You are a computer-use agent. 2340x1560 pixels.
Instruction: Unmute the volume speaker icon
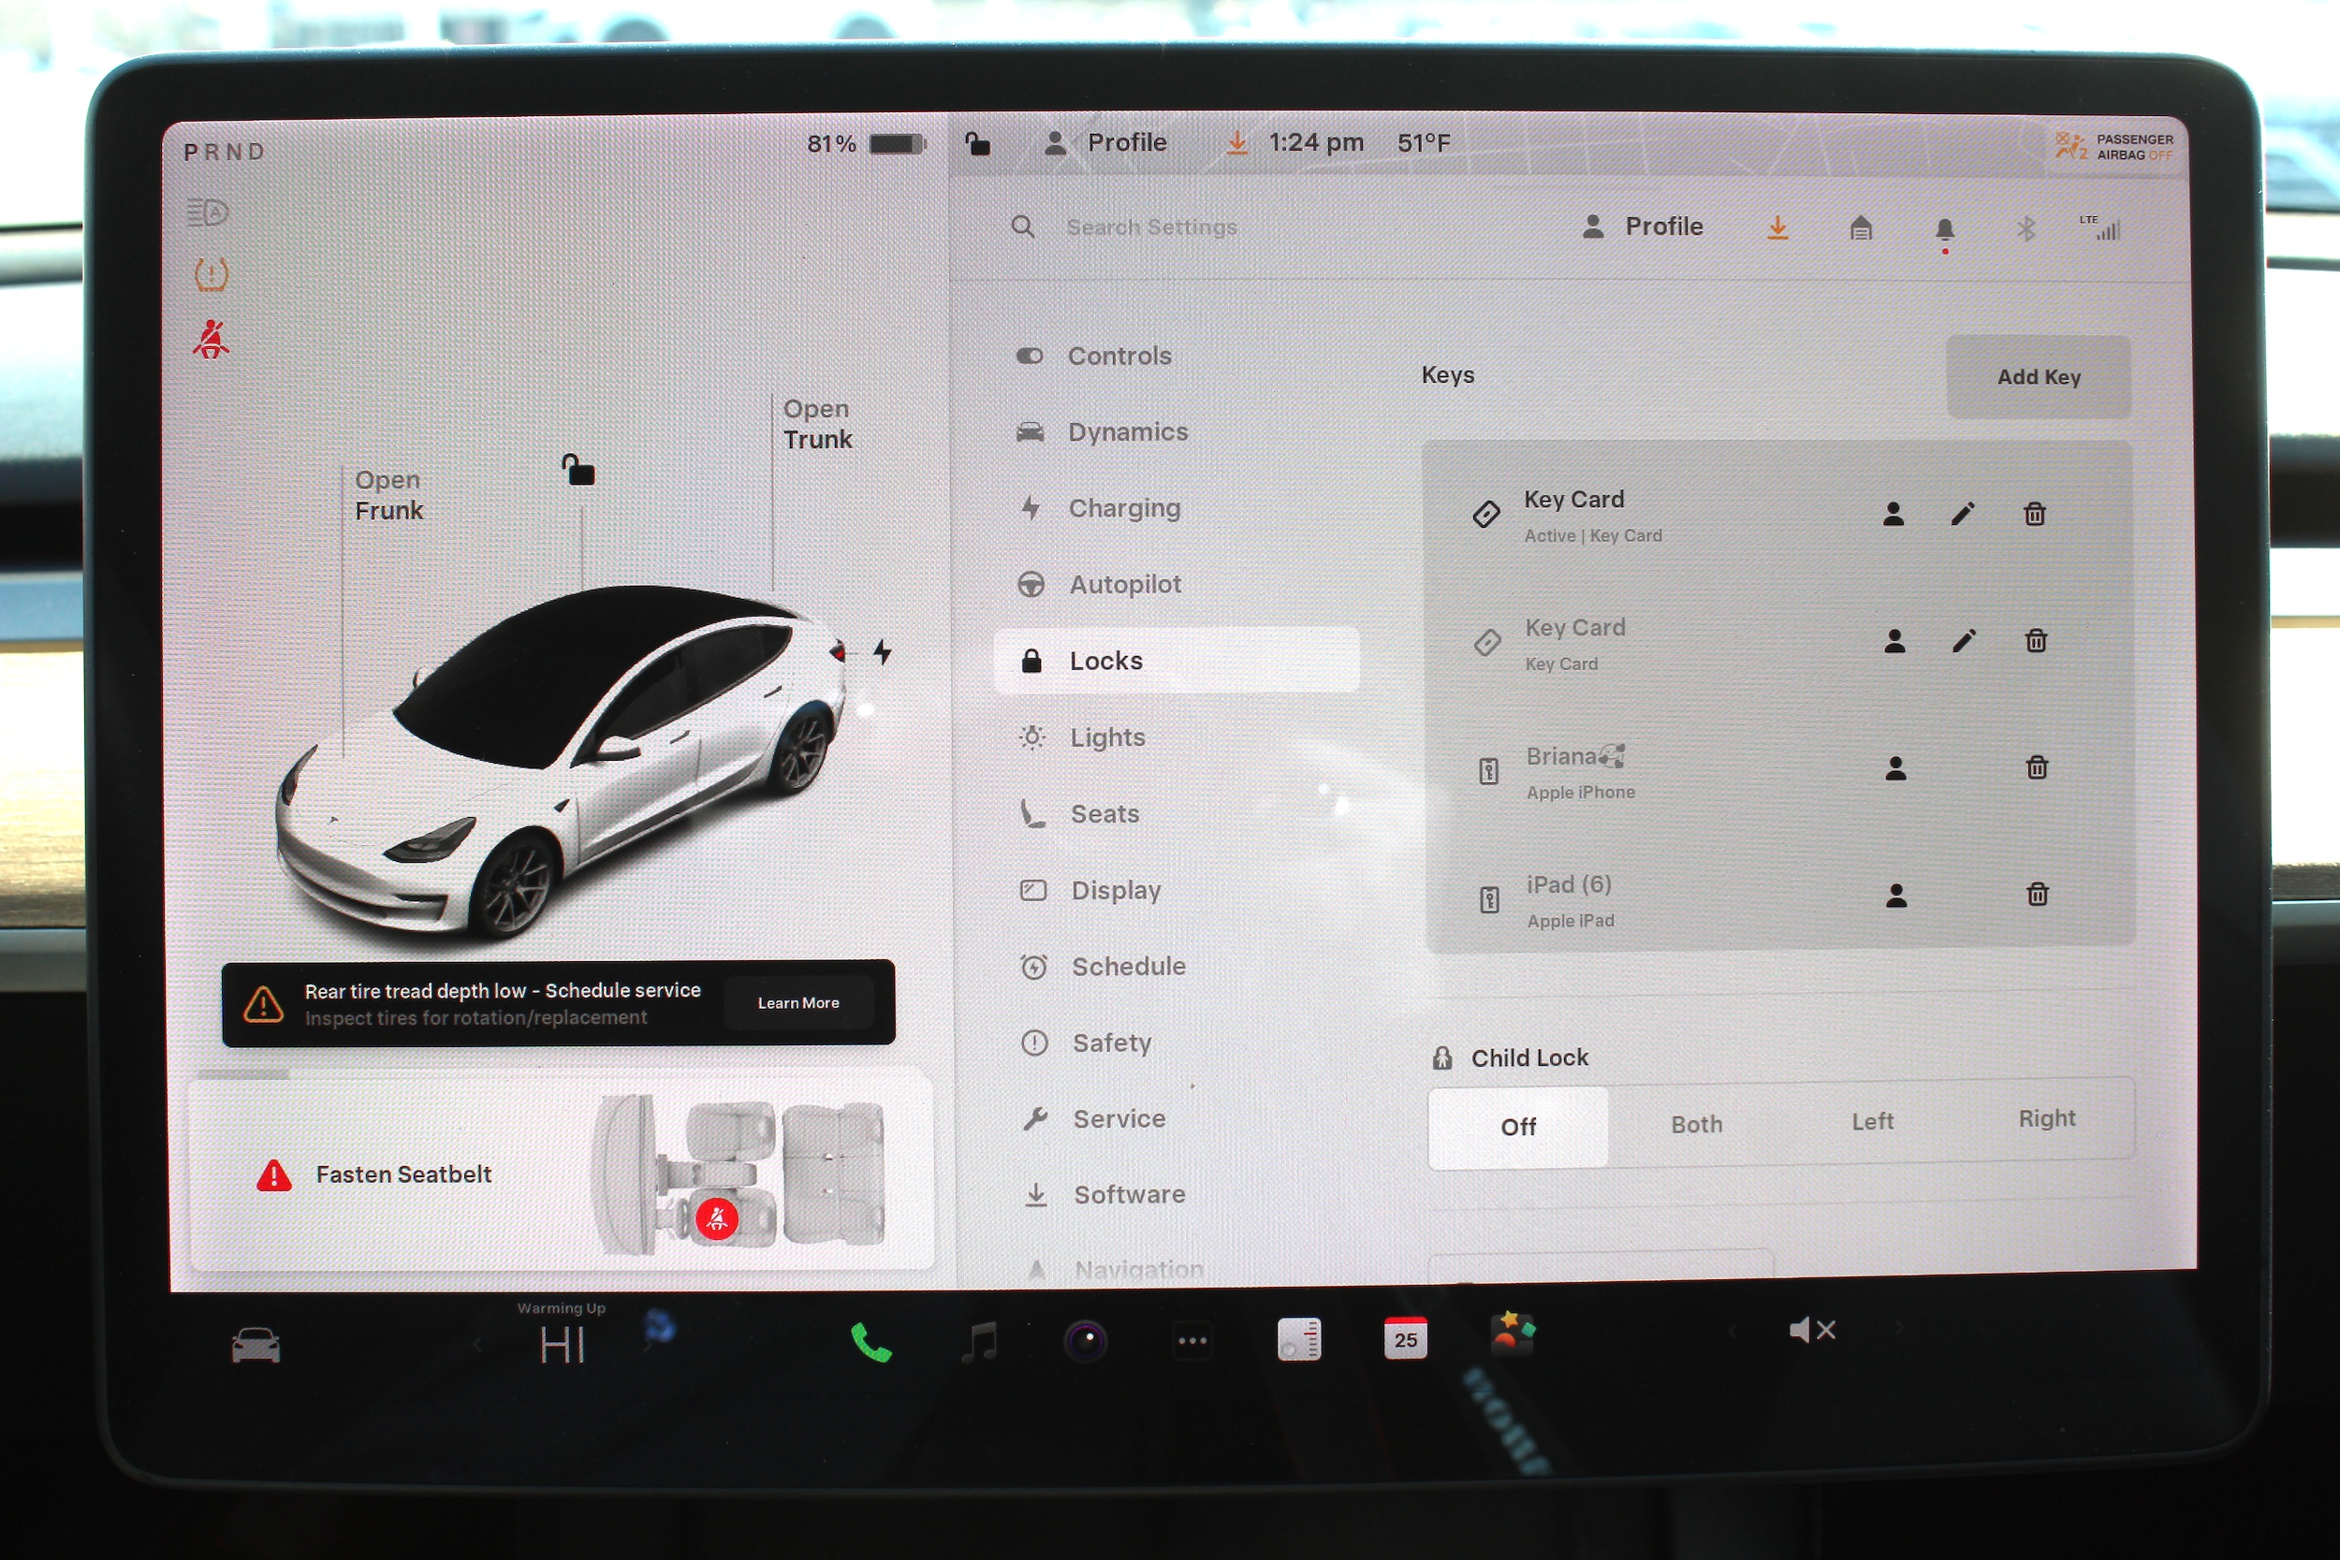click(1811, 1330)
